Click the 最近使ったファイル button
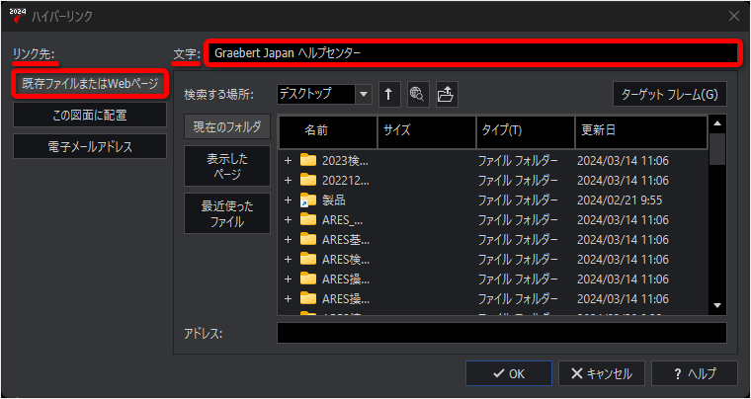The height and width of the screenshot is (399, 751). [227, 213]
